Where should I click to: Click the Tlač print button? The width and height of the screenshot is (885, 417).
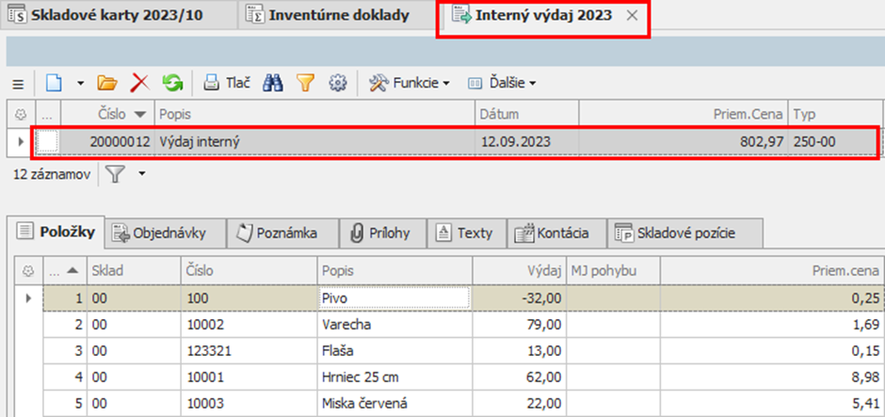[x=227, y=83]
